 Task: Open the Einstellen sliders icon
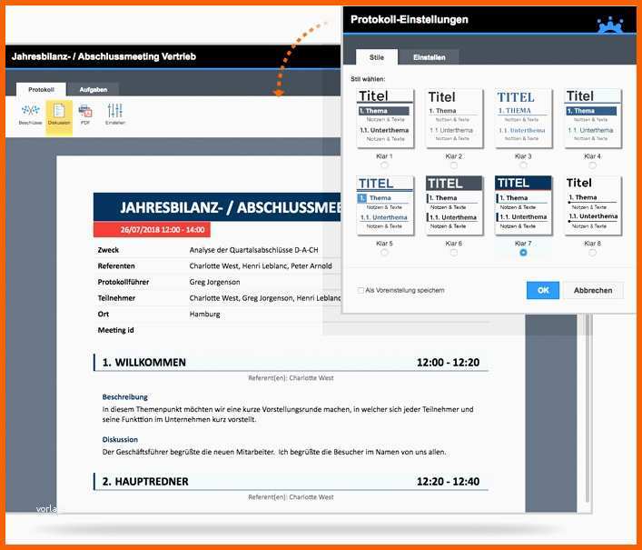tap(114, 113)
